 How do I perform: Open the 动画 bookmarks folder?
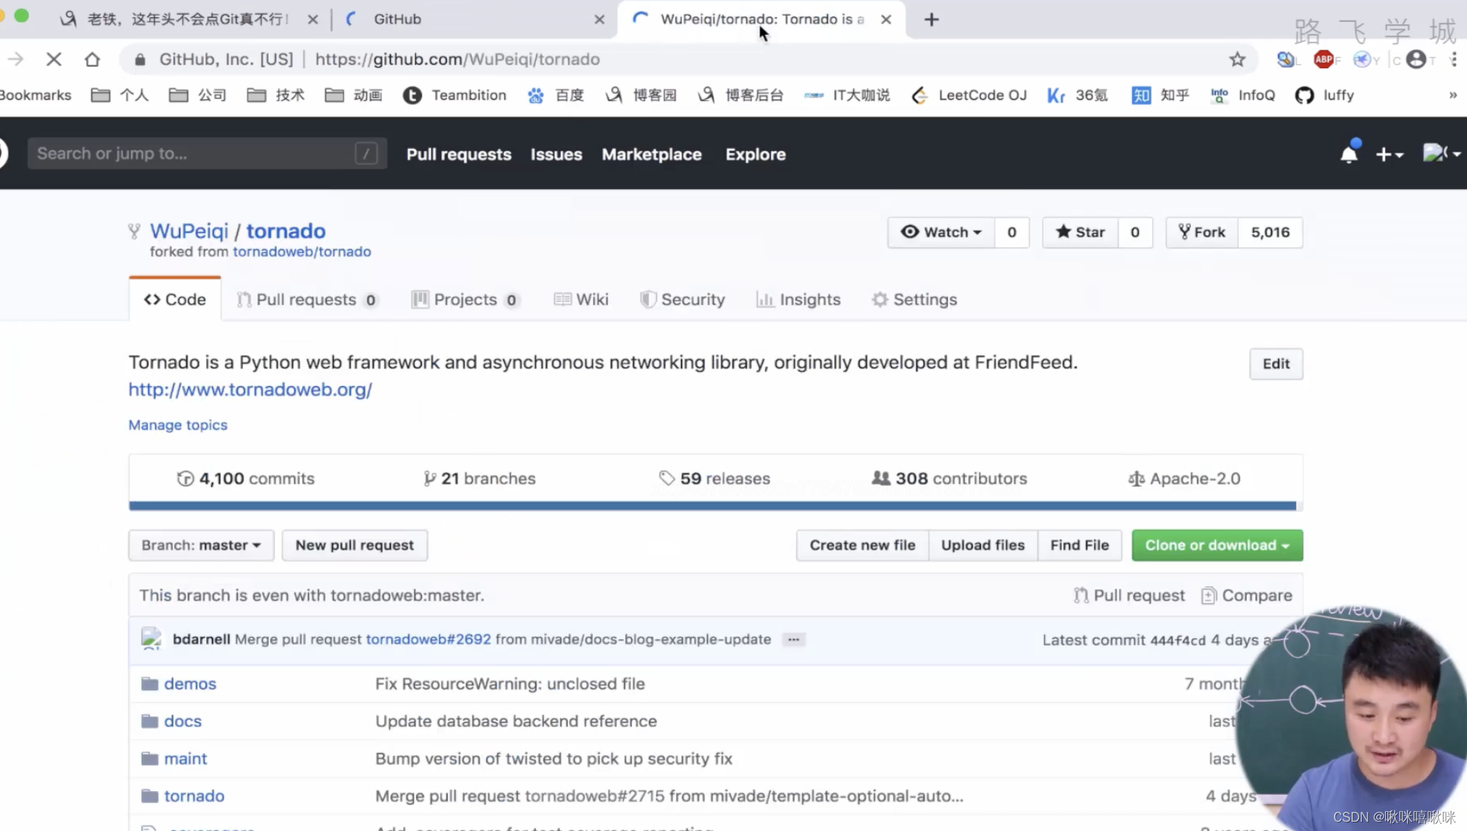point(353,95)
